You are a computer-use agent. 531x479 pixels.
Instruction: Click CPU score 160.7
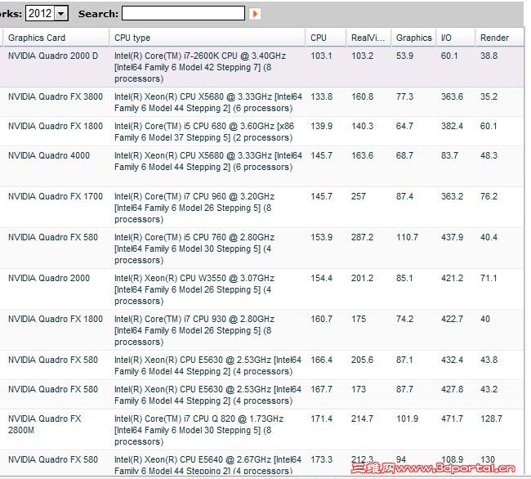pyautogui.click(x=321, y=319)
